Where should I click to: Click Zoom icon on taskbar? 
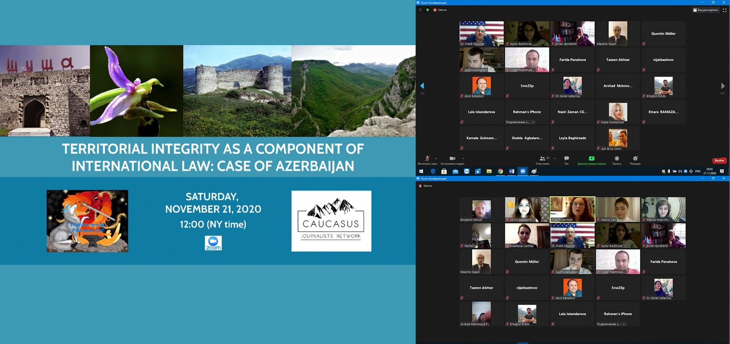(x=523, y=171)
